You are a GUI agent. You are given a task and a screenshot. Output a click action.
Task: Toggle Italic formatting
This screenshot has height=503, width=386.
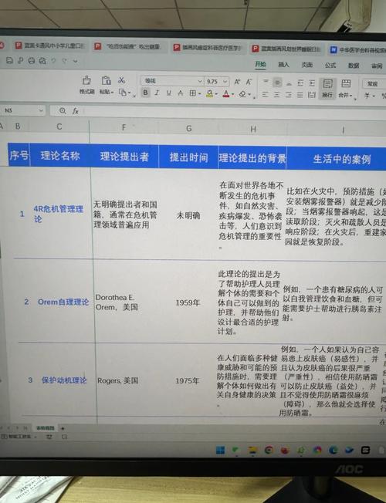coord(157,93)
